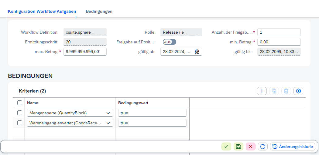Click the Anzahl der Freigaben input field

[279, 32]
